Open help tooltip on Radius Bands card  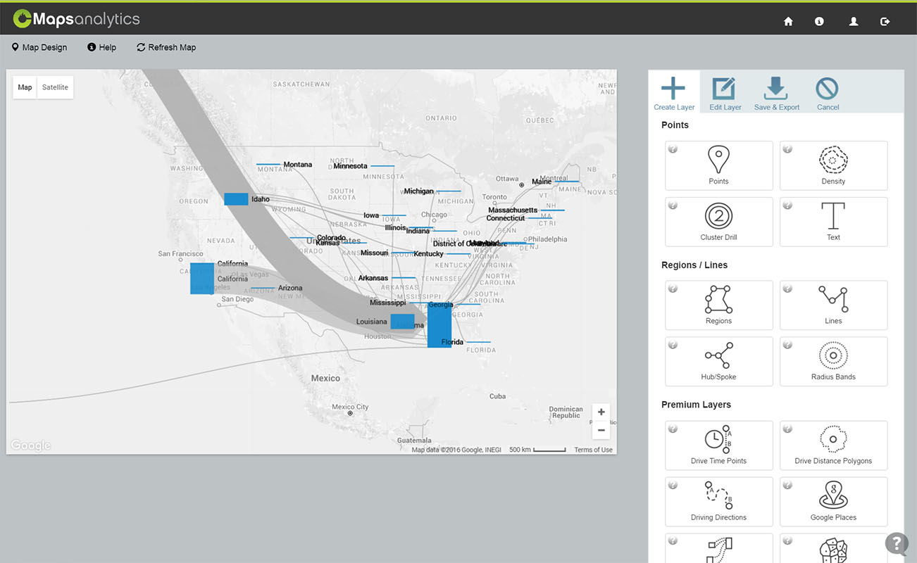click(787, 345)
